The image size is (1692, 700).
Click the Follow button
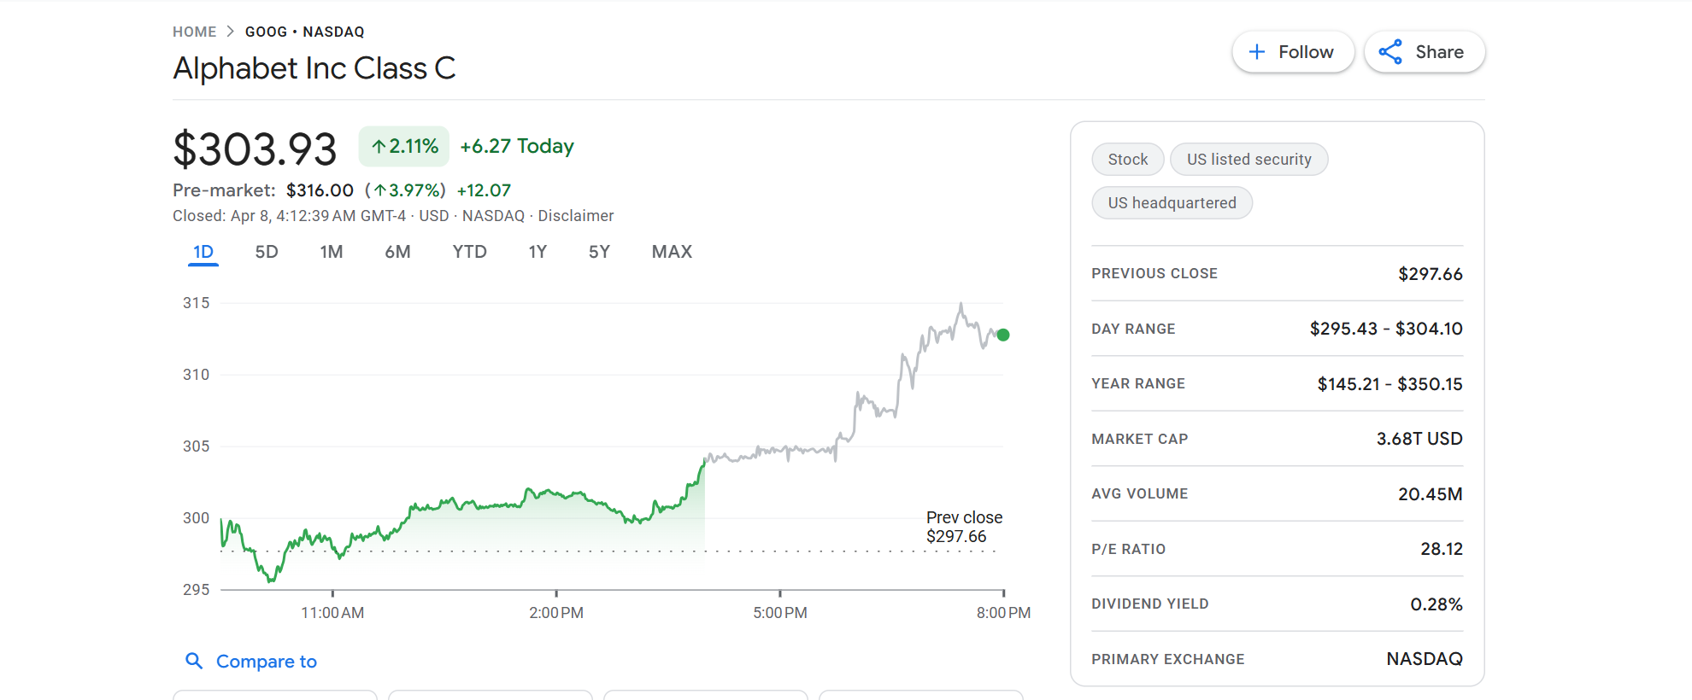point(1293,52)
